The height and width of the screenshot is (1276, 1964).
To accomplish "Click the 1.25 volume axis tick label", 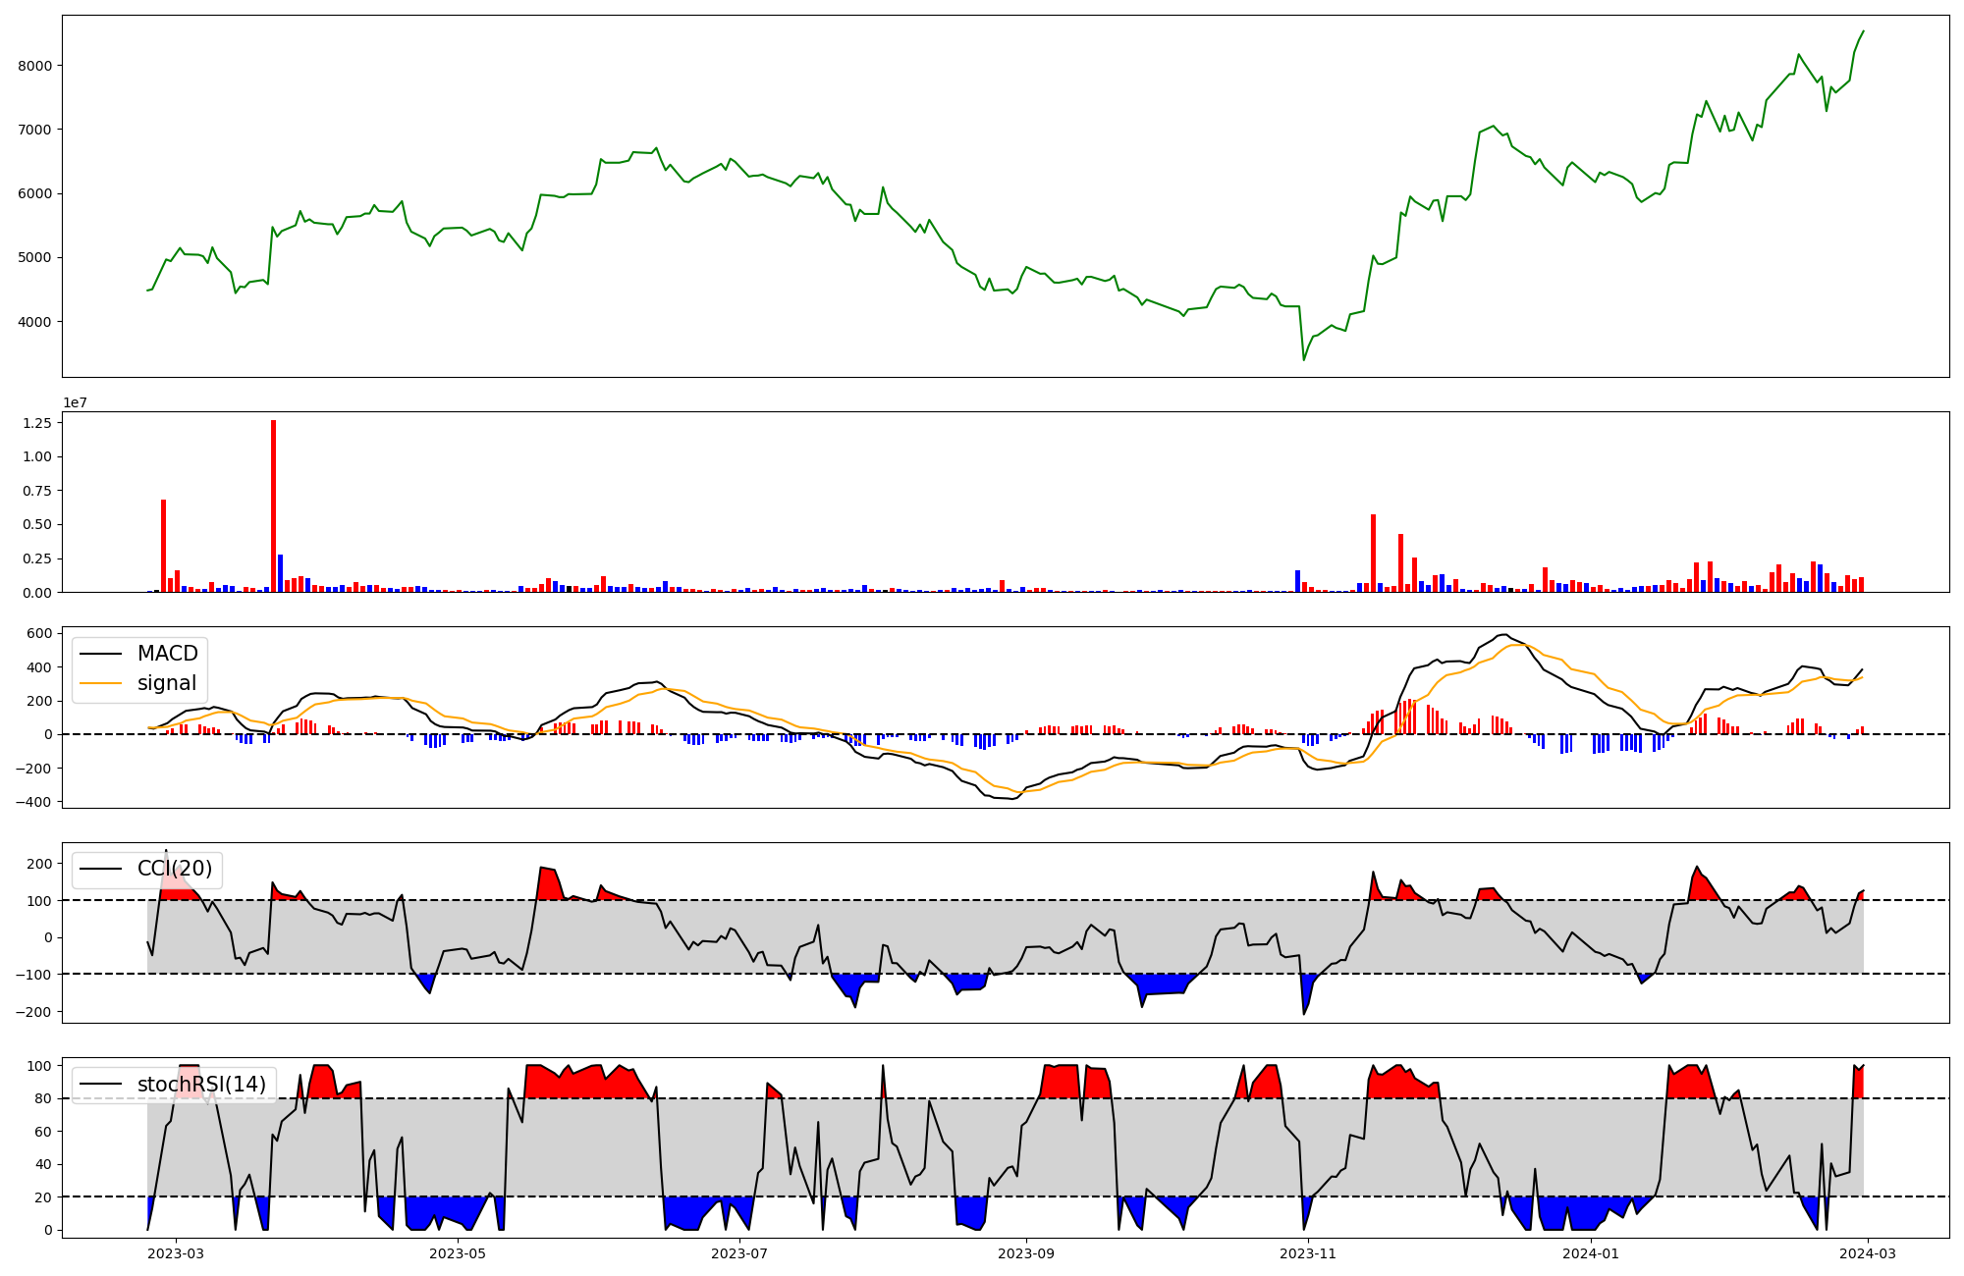I will (35, 423).
